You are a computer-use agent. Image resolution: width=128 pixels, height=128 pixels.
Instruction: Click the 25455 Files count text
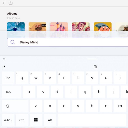(14, 18)
